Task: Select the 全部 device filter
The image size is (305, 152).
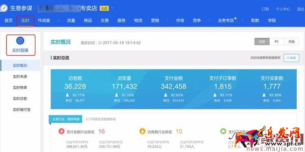Action: tap(262, 41)
